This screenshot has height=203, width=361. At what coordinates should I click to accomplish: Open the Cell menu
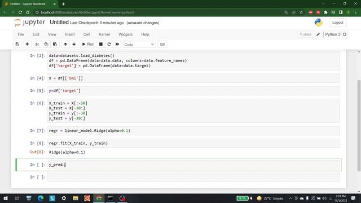point(86,34)
